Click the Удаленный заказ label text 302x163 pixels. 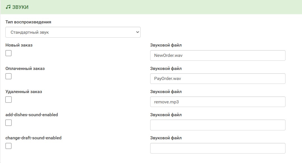(x=24, y=91)
